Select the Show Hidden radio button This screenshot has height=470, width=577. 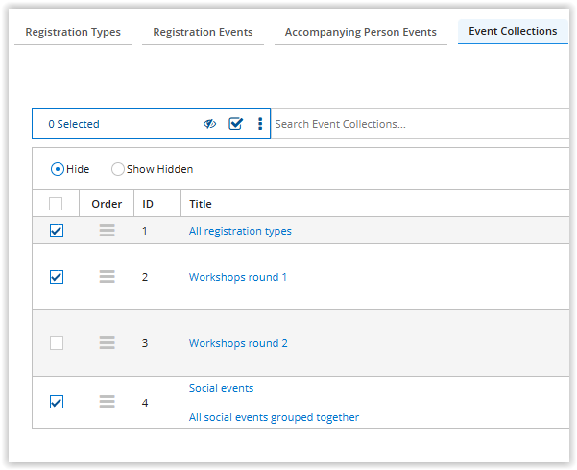(118, 169)
